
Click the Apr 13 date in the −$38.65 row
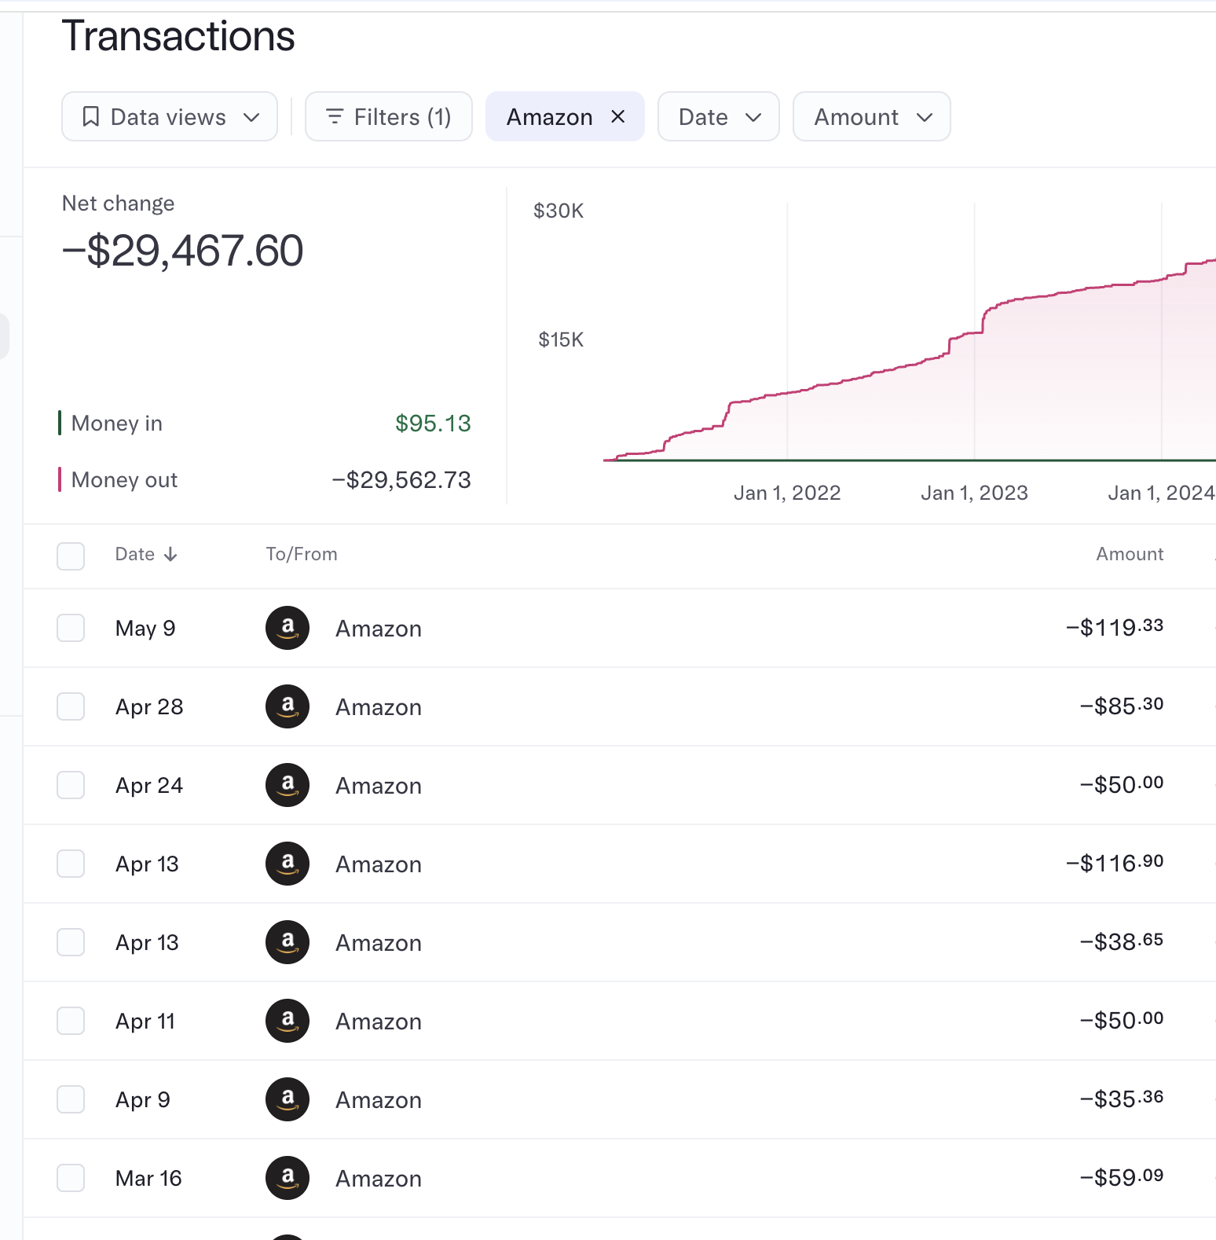(x=147, y=943)
